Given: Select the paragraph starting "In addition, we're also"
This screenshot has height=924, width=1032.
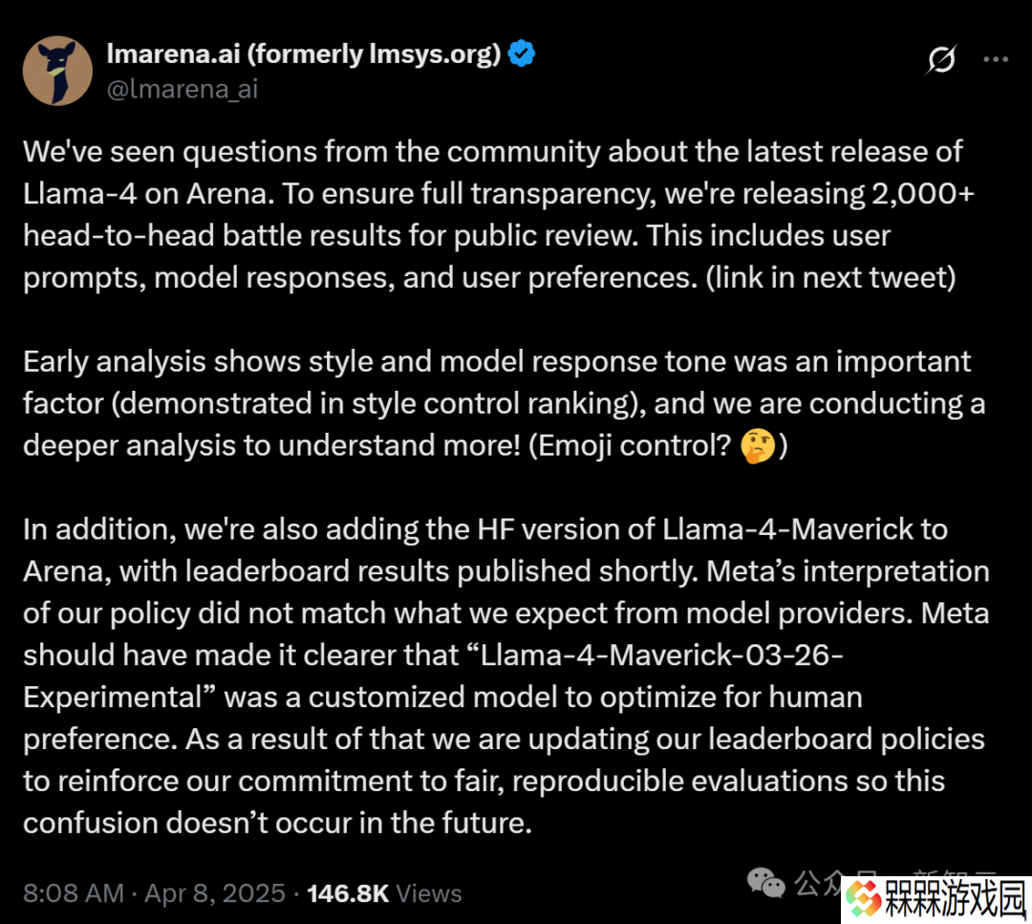Looking at the screenshot, I should pyautogui.click(x=506, y=676).
